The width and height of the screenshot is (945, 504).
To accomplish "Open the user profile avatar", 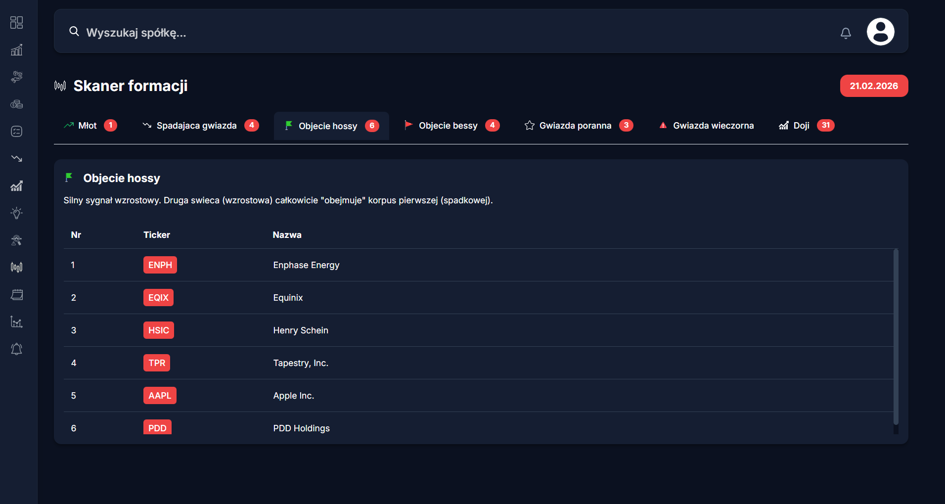I will [880, 32].
